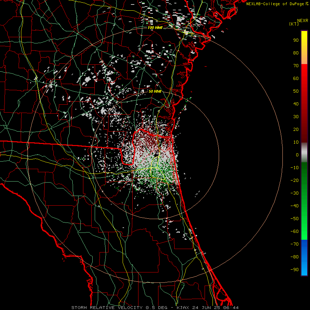Click the -40 value on the velocity scale
The image size is (310, 310).
(294, 206)
